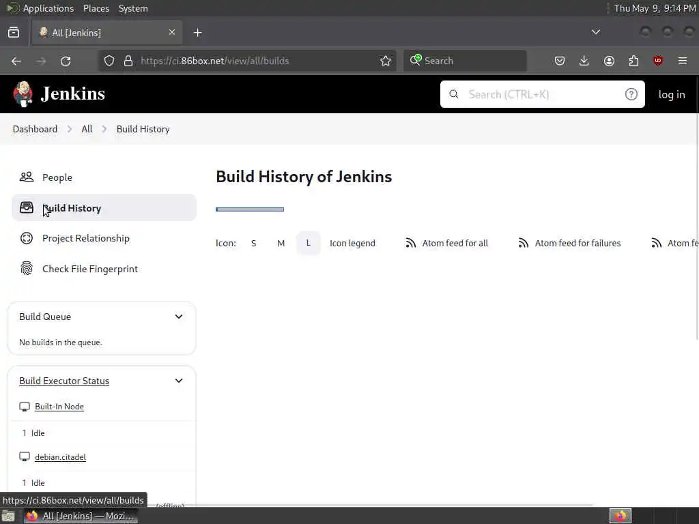
Task: Click the Jenkins butler logo
Action: [x=23, y=94]
